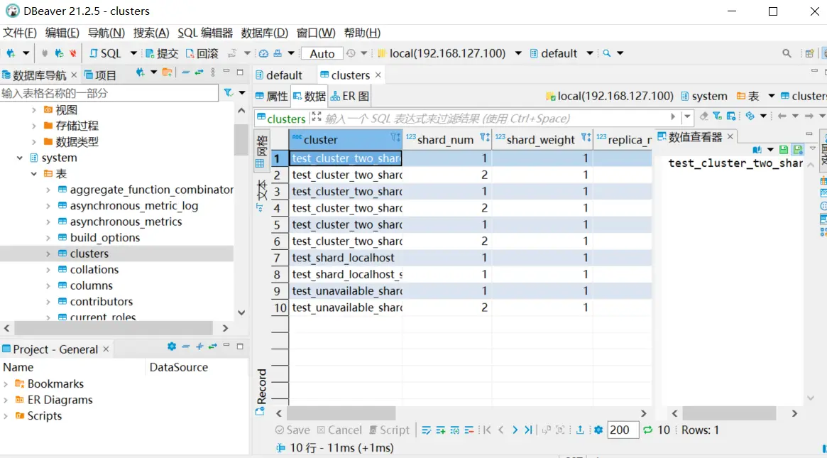Close the 数据库导航 panel tab
This screenshot has height=458, width=827.
[74, 75]
